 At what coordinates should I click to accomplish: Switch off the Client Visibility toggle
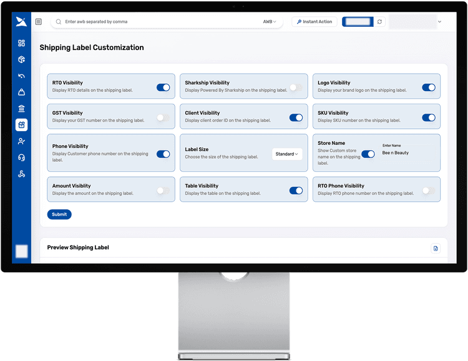[296, 117]
